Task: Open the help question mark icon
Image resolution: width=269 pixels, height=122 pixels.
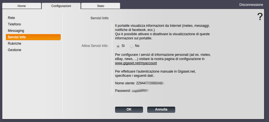Action: pyautogui.click(x=260, y=17)
